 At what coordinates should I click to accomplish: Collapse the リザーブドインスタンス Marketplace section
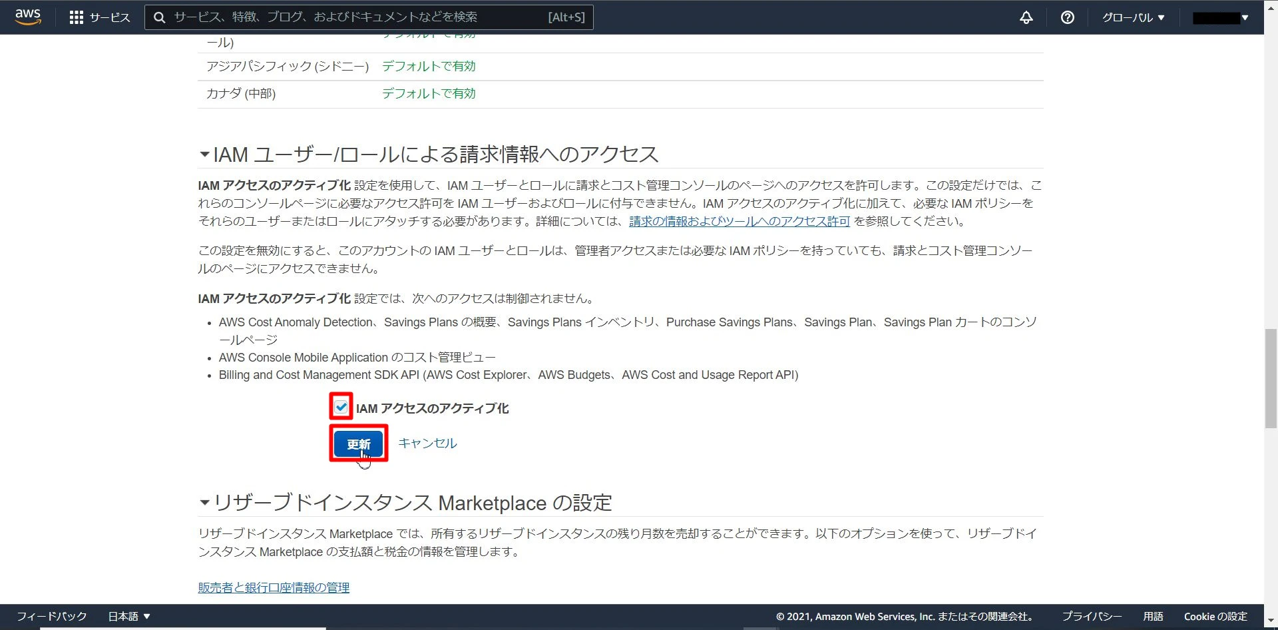204,503
